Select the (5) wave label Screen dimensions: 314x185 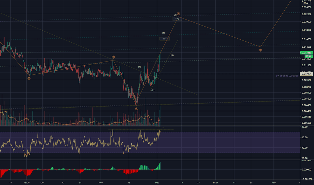(x=176, y=15)
